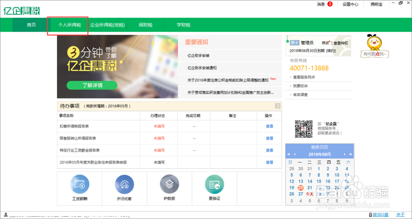The width and height of the screenshot is (412, 219).
Task: Open 携税宝
Action: click(x=376, y=4)
